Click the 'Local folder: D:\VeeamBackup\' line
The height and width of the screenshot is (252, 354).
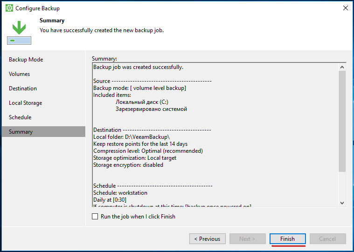coord(132,137)
